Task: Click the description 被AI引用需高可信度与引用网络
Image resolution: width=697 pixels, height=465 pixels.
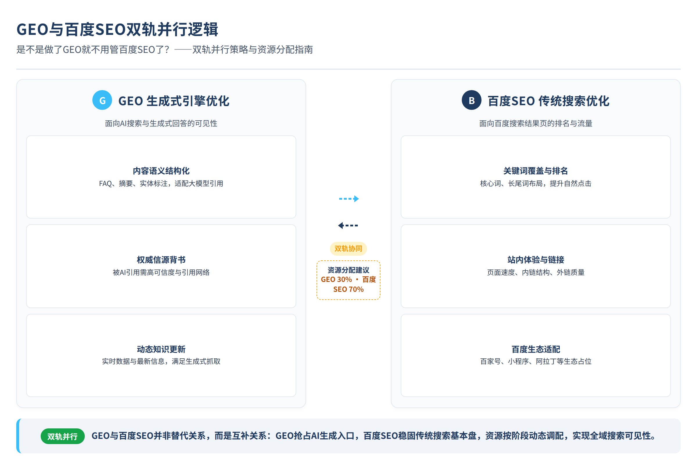Action: [161, 272]
